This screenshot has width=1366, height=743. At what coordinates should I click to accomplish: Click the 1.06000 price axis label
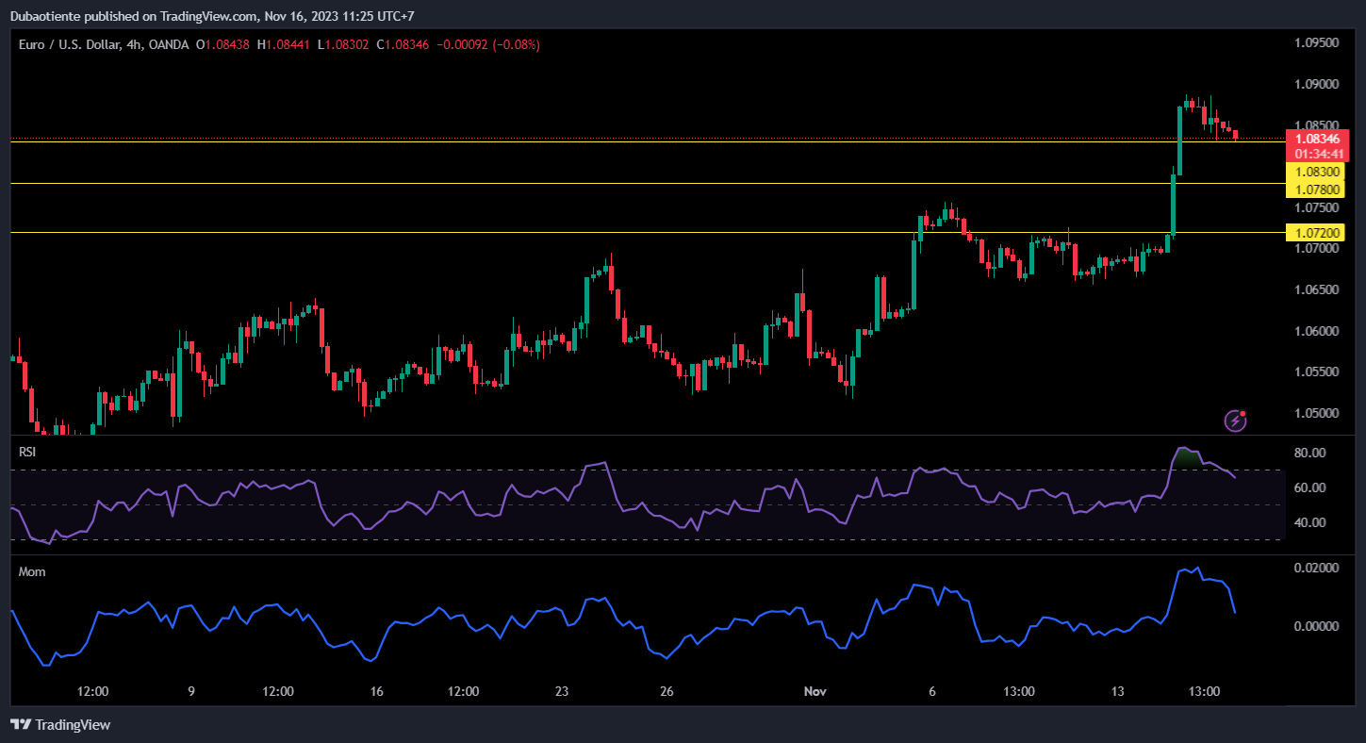pyautogui.click(x=1317, y=331)
